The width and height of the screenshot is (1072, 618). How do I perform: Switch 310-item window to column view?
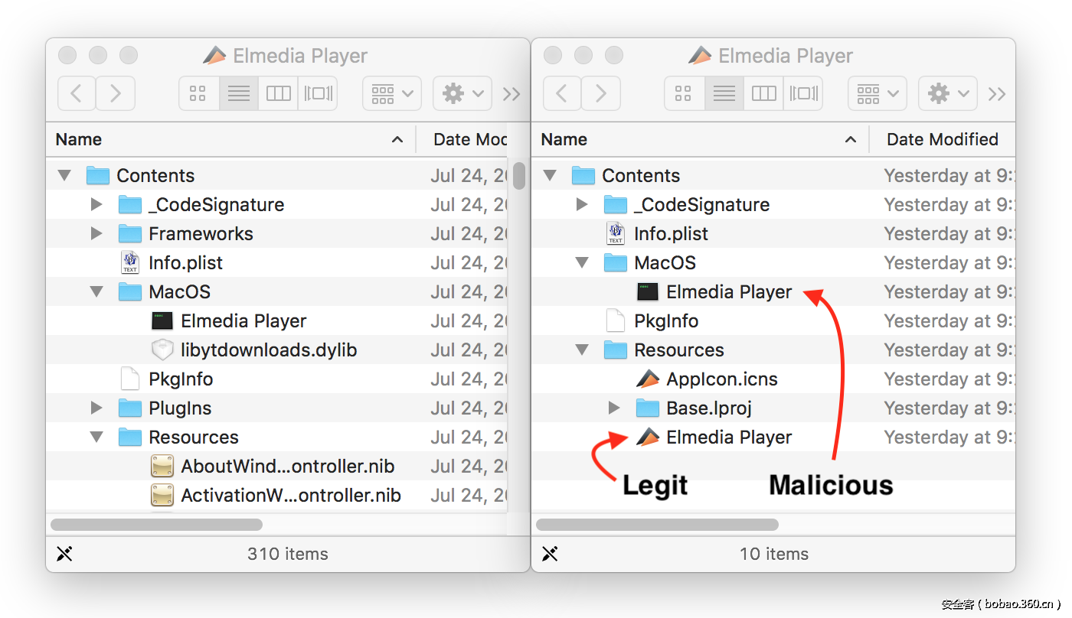coord(278,93)
